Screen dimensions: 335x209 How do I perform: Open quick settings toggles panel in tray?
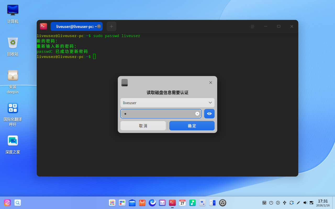[311, 203]
